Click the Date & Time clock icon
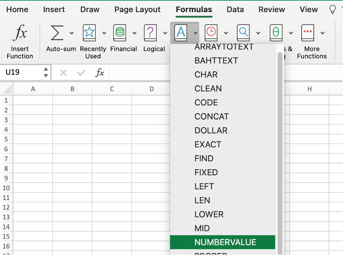This screenshot has height=255, width=343. [211, 33]
